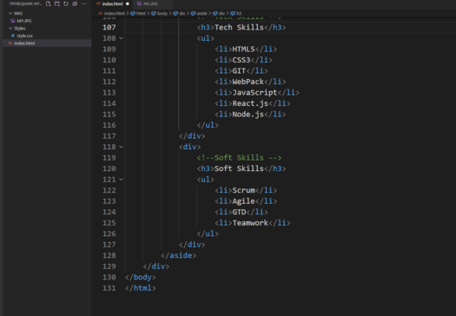Click the GIT list item text
456x316 pixels.
click(x=239, y=70)
